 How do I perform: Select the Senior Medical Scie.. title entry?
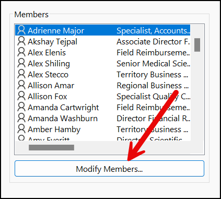click(153, 64)
